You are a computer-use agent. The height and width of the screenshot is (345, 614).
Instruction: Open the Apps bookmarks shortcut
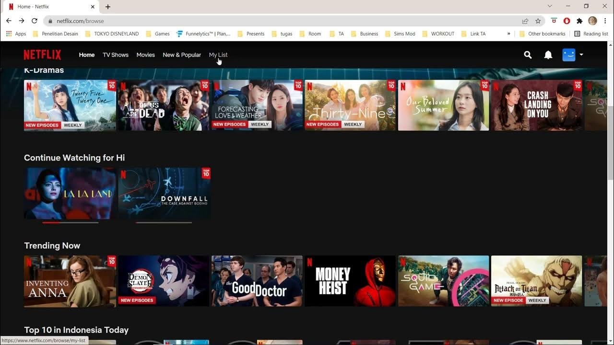(x=16, y=34)
